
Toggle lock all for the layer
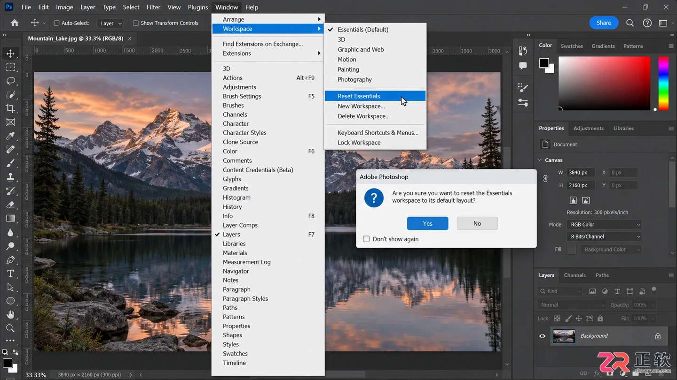point(600,319)
